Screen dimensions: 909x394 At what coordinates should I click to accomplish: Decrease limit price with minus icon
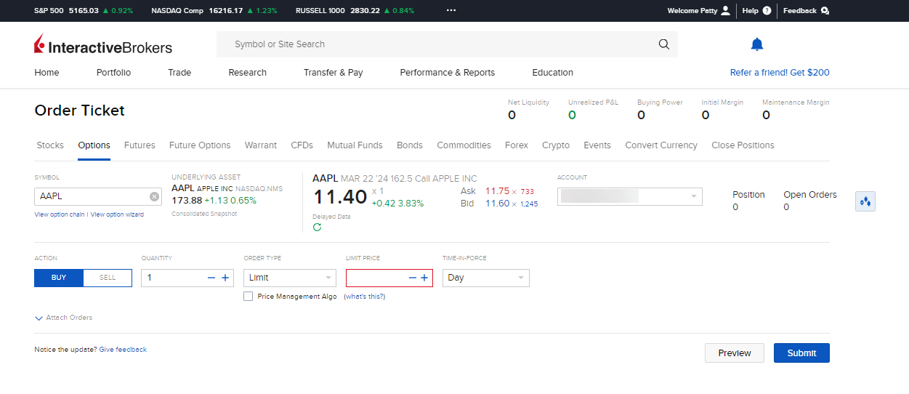click(x=412, y=278)
